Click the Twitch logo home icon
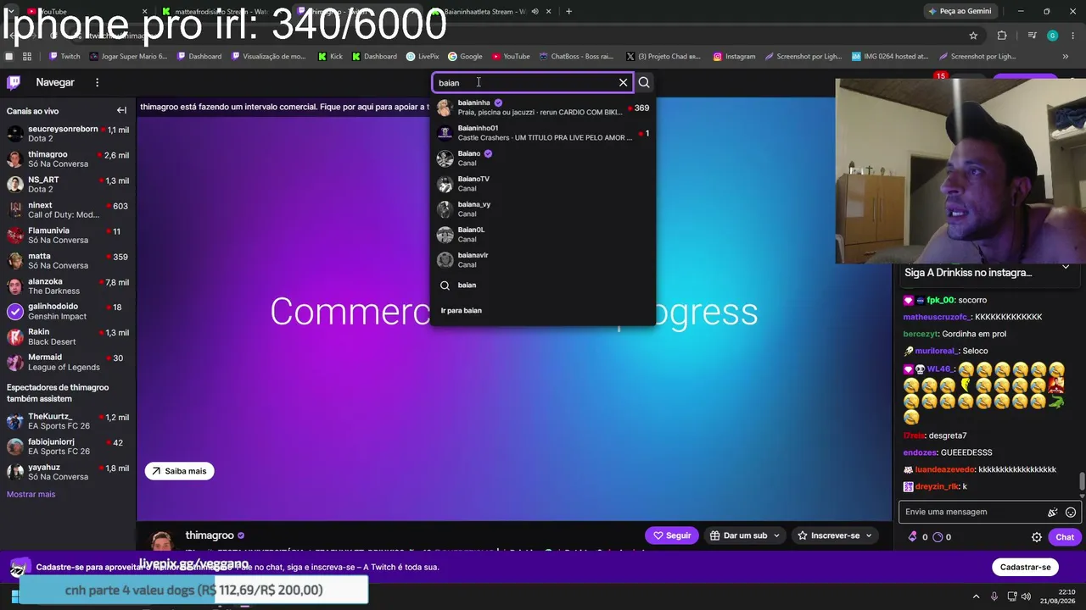This screenshot has width=1086, height=610. (14, 82)
